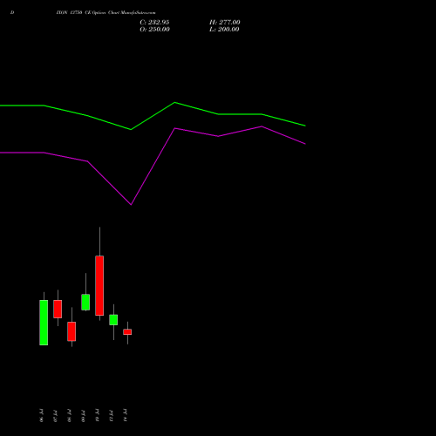Select the green candle for 09 Jul
Screen dimensions: 436x436
(x=85, y=303)
